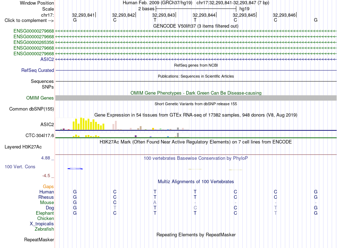Open the ASIC2 gene label in GENCODE track
This screenshot has height=248, width=337.
(x=47, y=59)
